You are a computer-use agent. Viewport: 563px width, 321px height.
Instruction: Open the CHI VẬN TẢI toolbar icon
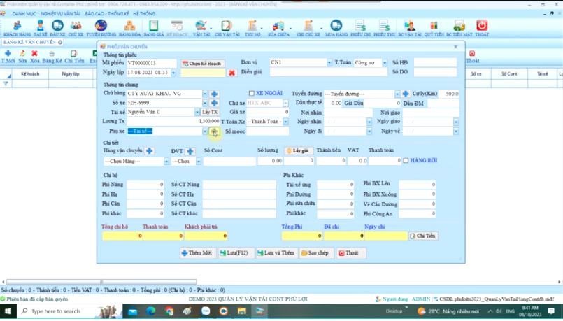pos(227,29)
